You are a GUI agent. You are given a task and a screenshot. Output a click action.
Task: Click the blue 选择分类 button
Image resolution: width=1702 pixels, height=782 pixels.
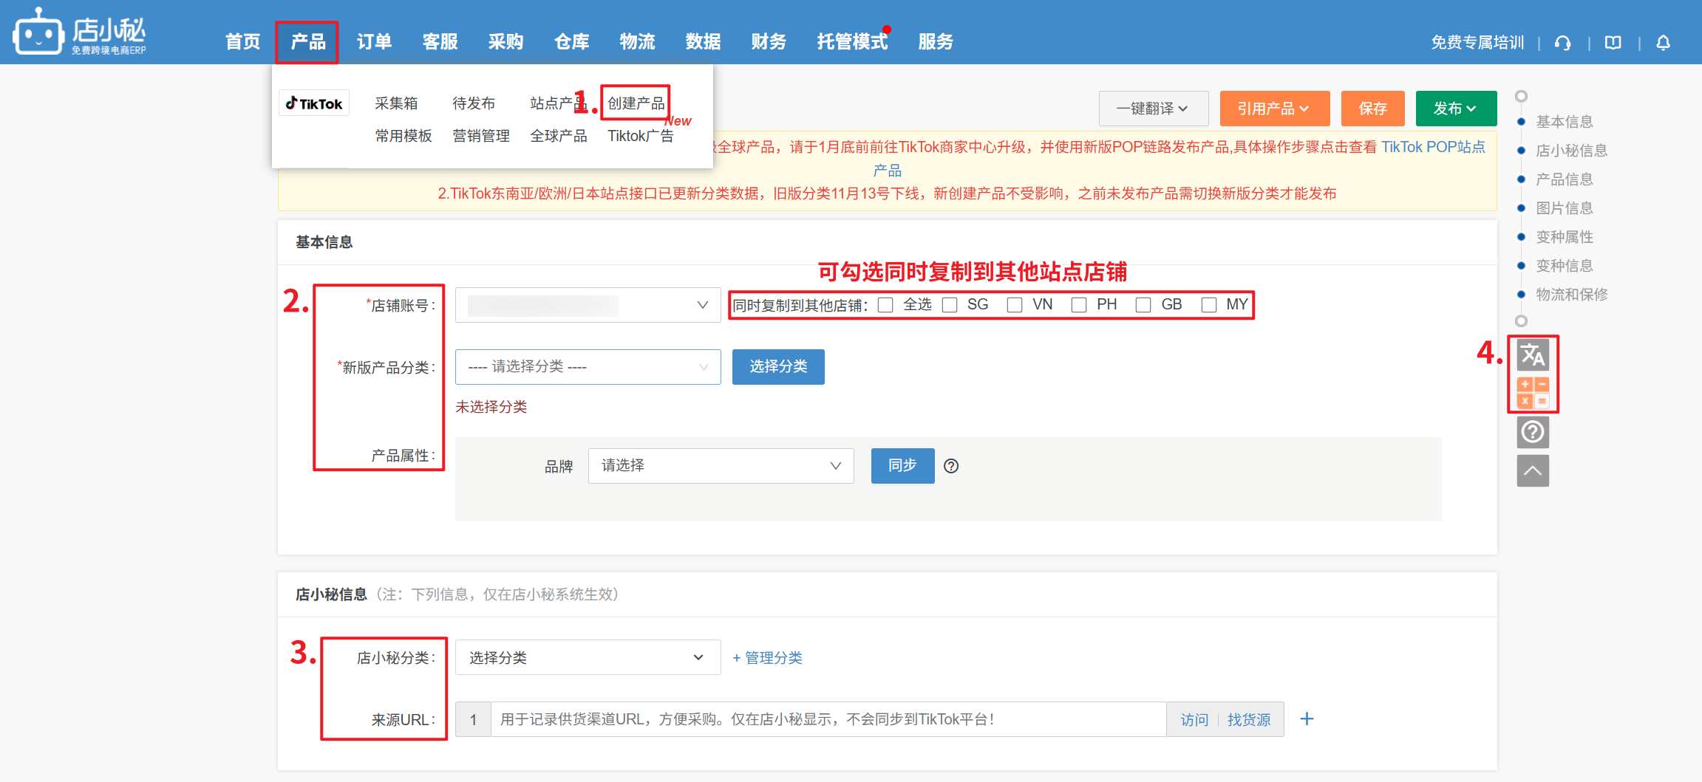778,367
